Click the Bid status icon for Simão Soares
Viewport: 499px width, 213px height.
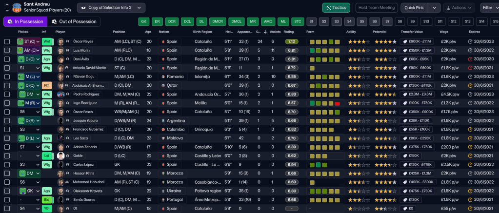pos(47,200)
